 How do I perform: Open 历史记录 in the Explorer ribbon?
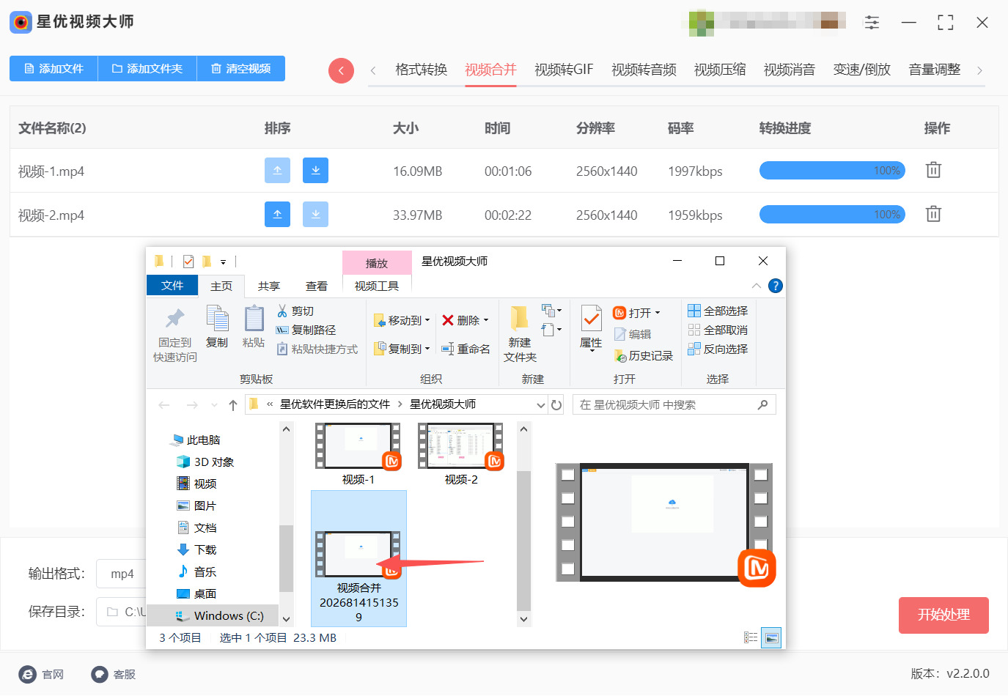(x=643, y=356)
